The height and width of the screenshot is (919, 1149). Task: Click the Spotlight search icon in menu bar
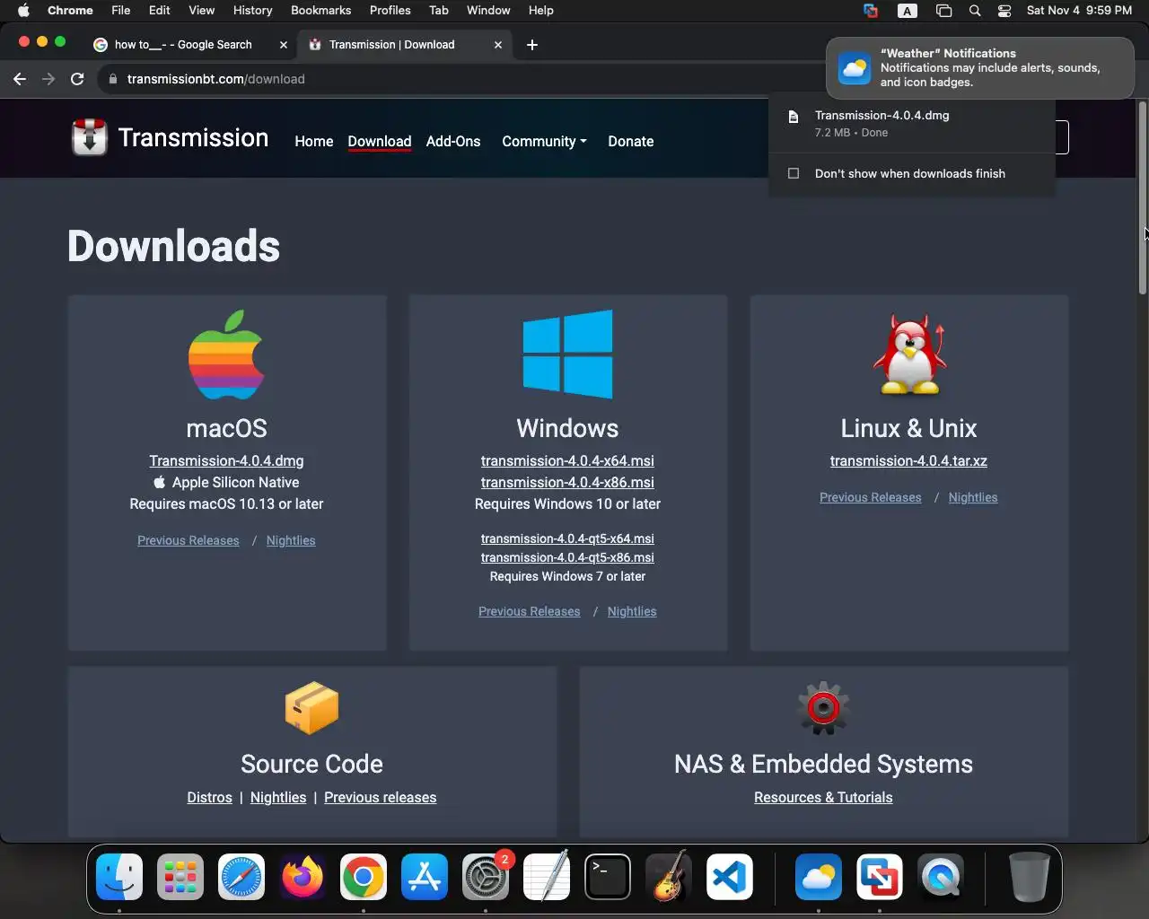click(x=975, y=11)
